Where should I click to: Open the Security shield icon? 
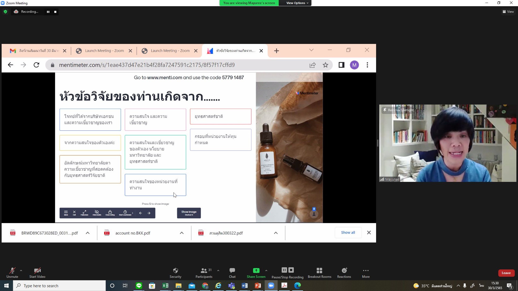pos(175,271)
